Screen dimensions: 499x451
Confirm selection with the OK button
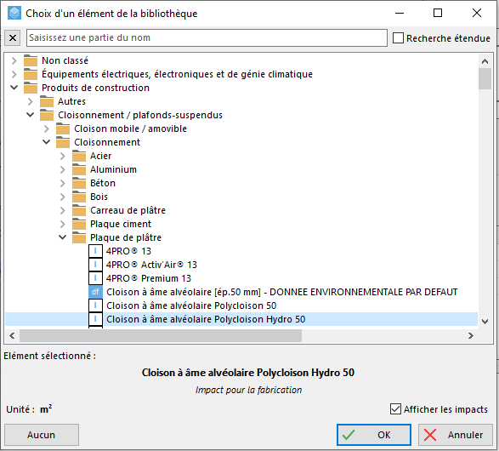374,435
